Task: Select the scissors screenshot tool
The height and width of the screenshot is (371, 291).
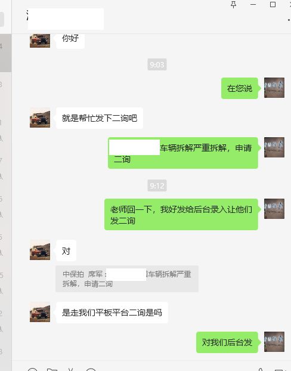Action: tap(70, 370)
